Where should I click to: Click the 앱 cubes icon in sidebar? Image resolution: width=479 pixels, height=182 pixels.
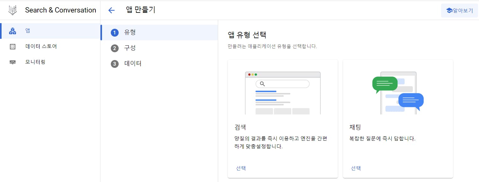pos(13,31)
